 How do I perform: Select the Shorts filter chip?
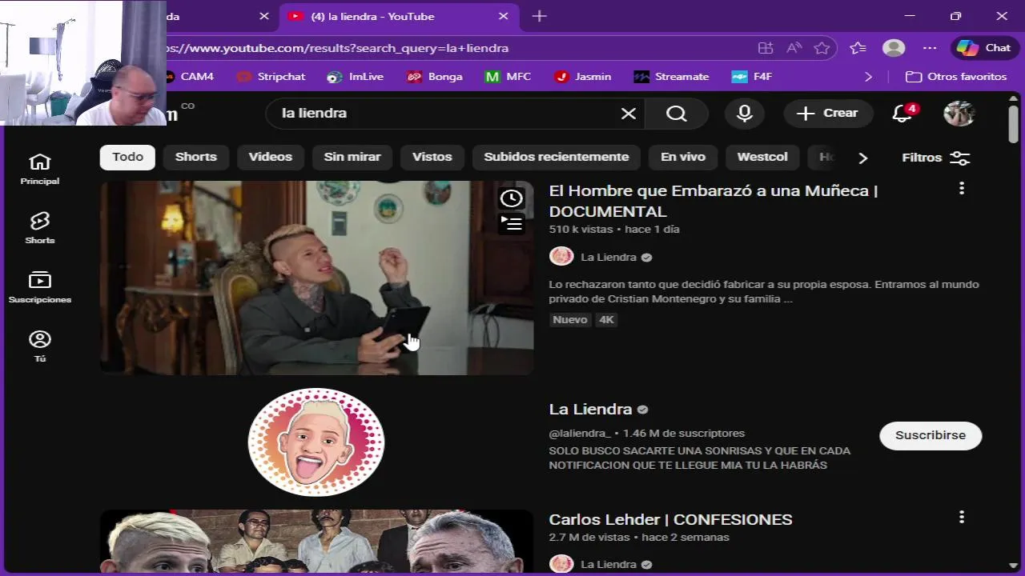196,157
